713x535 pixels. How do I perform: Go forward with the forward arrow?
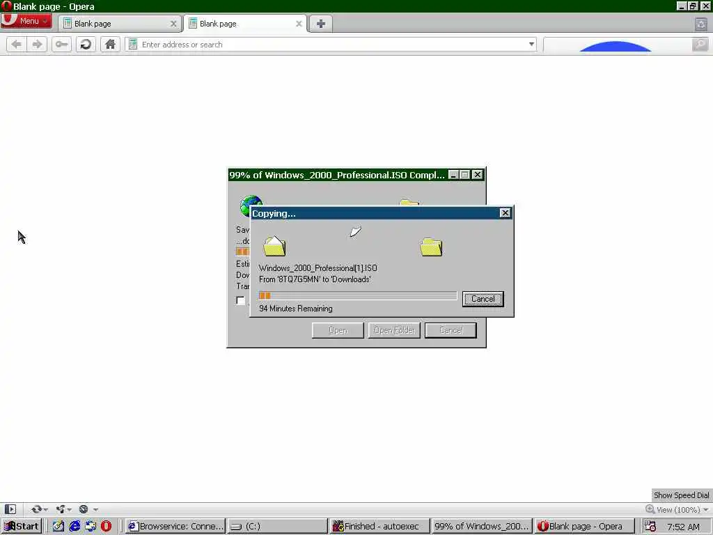point(37,44)
